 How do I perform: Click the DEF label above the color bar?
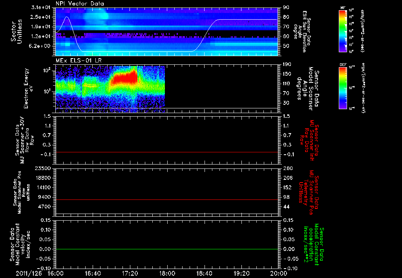[x=343, y=65]
